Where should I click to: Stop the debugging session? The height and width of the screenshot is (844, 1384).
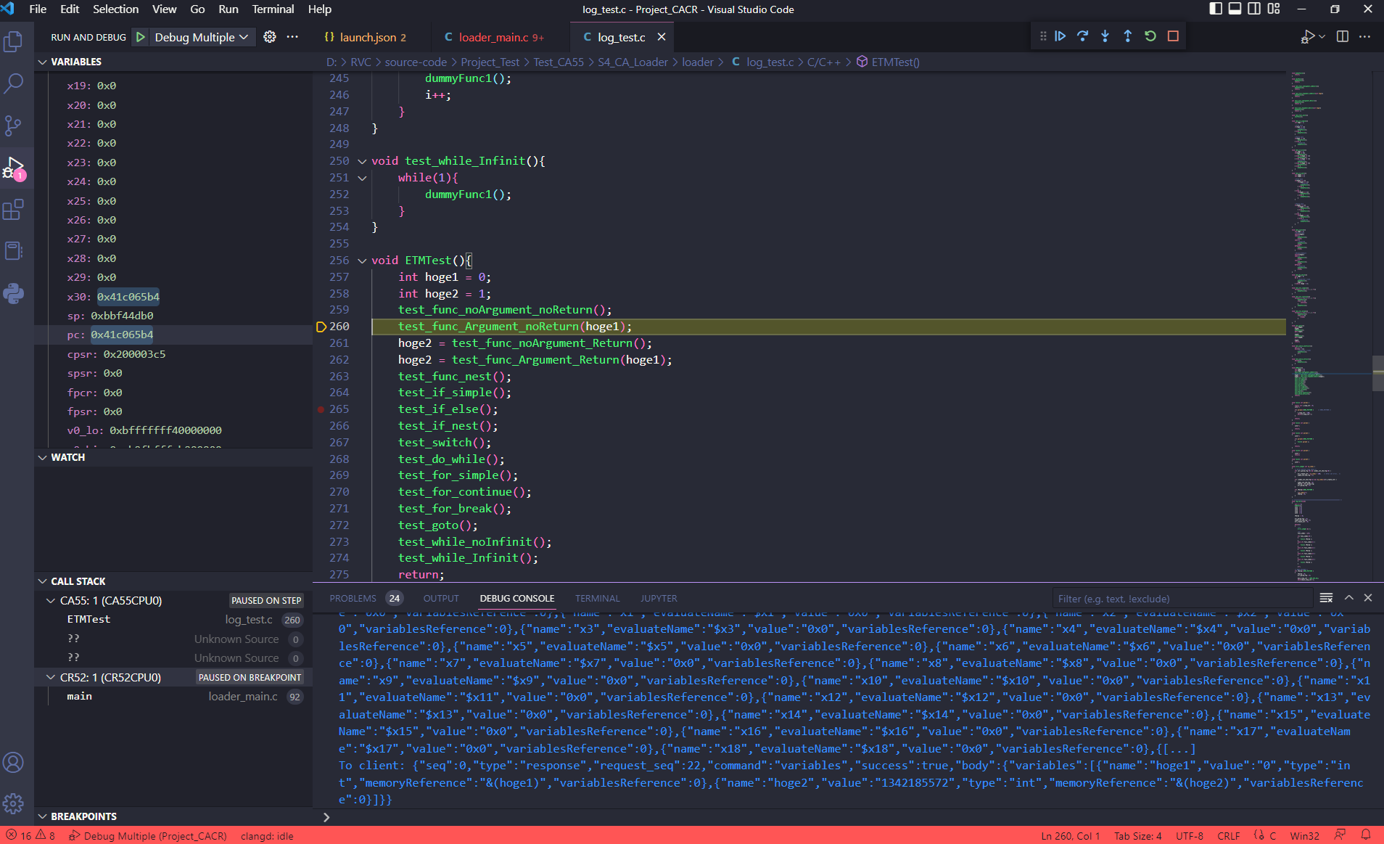1173,36
